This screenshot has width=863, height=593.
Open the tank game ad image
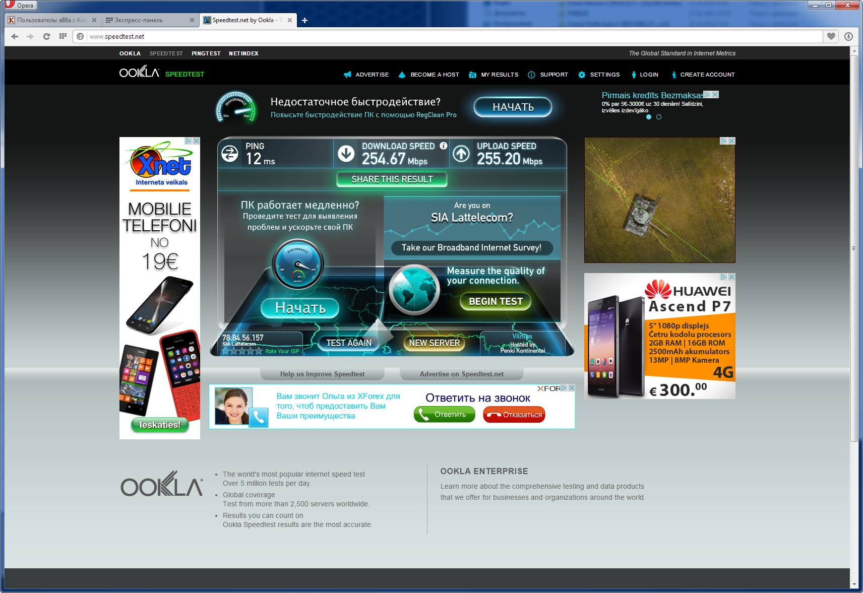[659, 200]
